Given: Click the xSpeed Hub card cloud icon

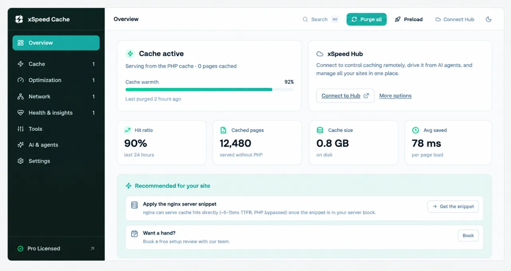Looking at the screenshot, I should [320, 54].
